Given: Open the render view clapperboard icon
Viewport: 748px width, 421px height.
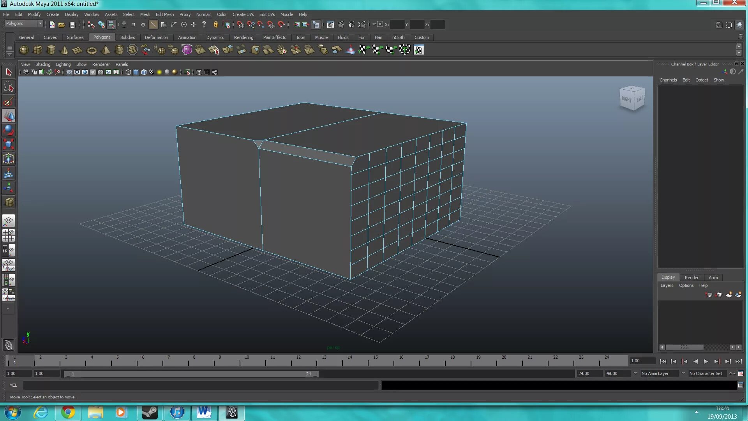Looking at the screenshot, I should 330,25.
